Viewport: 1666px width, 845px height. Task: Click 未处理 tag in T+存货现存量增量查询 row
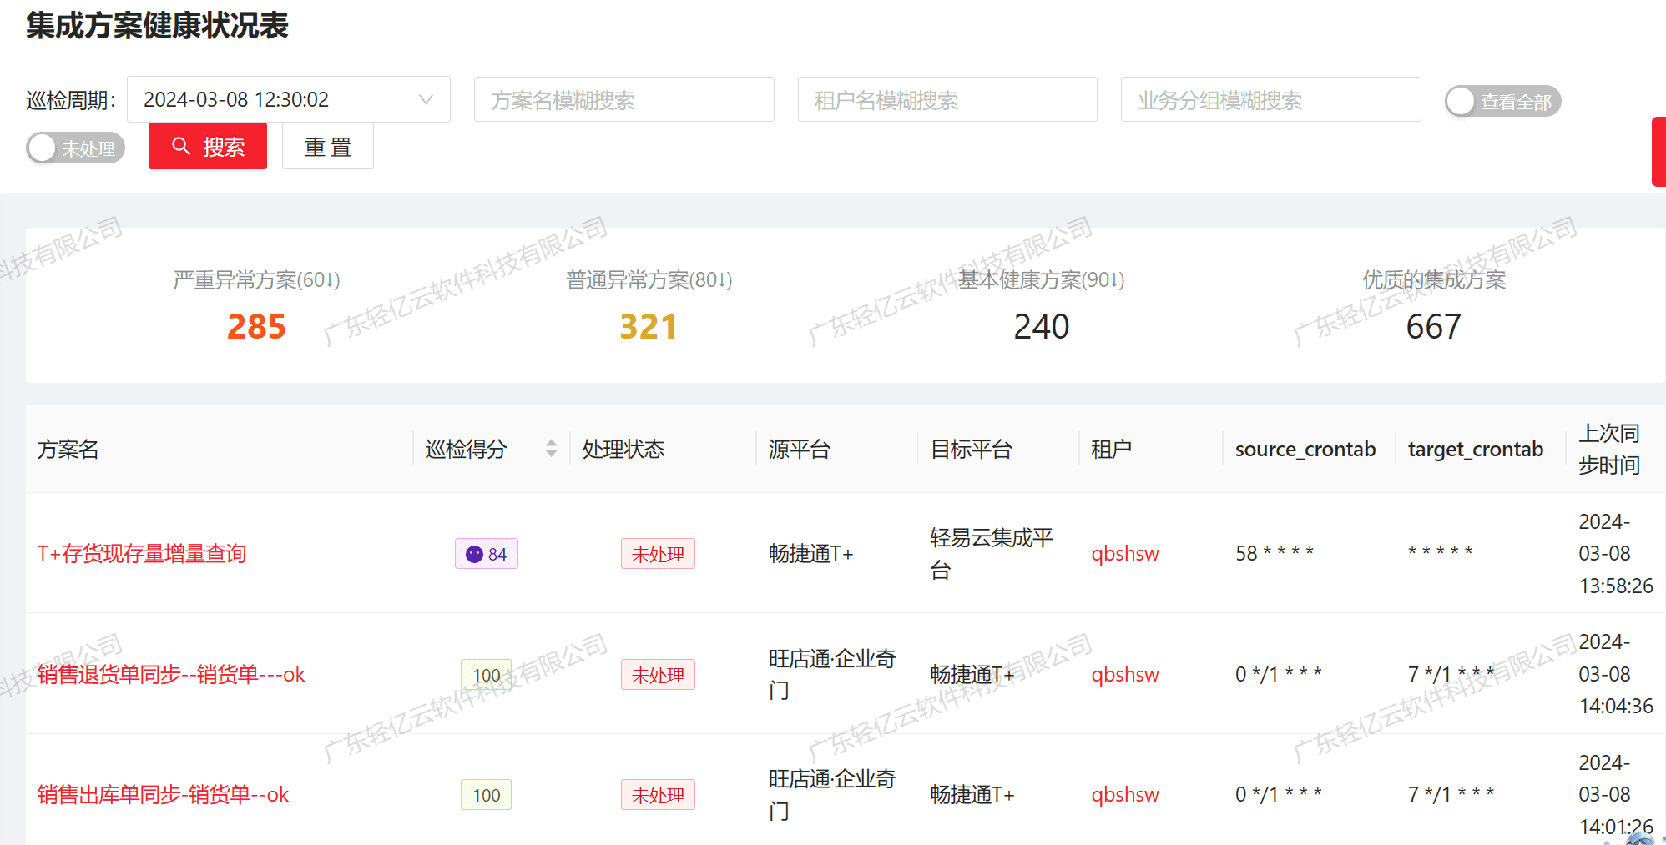tap(658, 554)
